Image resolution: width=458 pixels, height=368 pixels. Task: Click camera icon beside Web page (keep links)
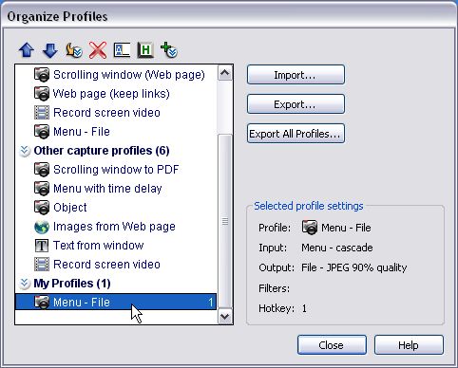(x=42, y=94)
